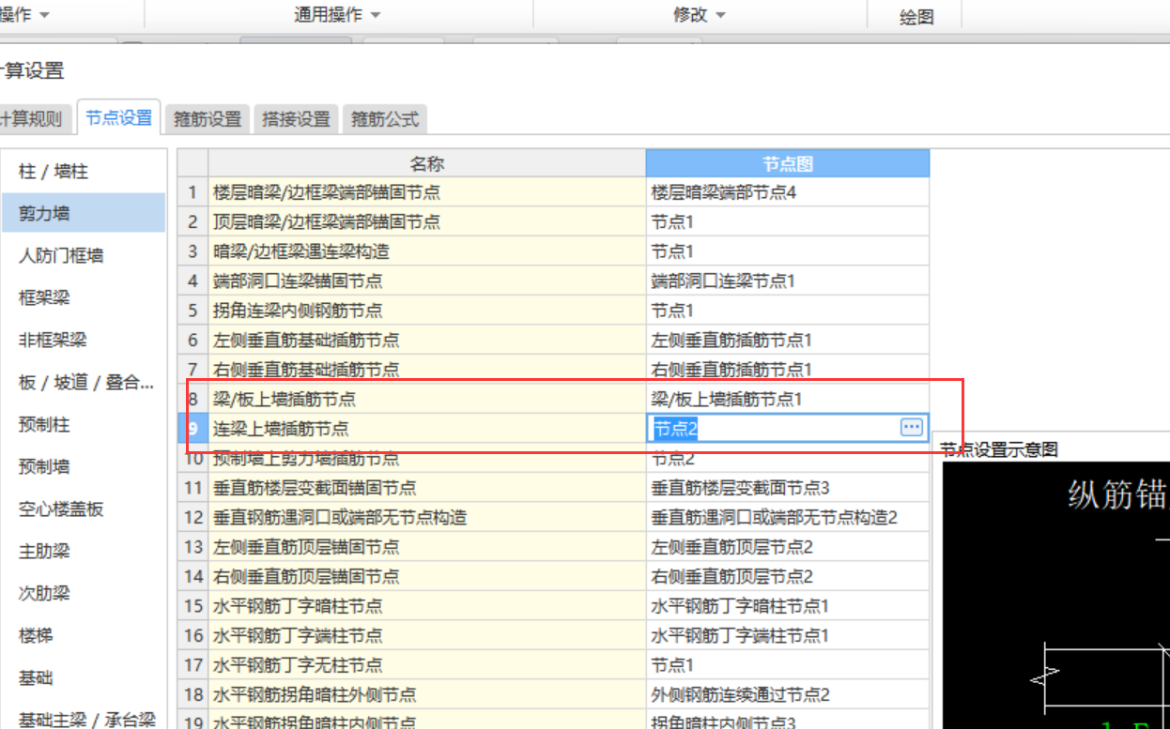The height and width of the screenshot is (729, 1170).
Task: Click row 11 垂直筋楼层变截面锚固节点
Action: 427,488
